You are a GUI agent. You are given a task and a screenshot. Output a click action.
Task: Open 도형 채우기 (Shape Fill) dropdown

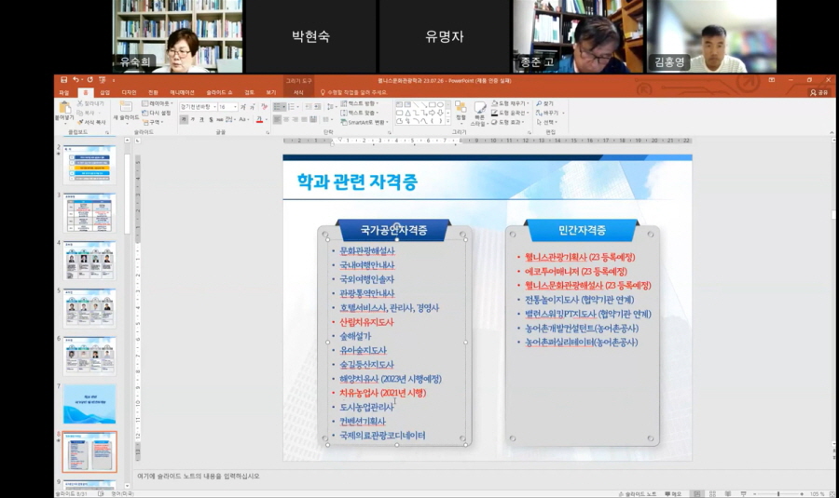[511, 103]
